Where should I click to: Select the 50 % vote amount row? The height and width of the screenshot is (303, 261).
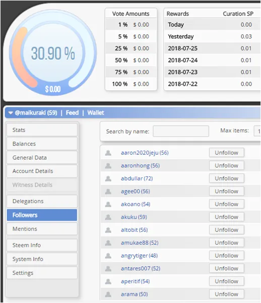coord(131,60)
